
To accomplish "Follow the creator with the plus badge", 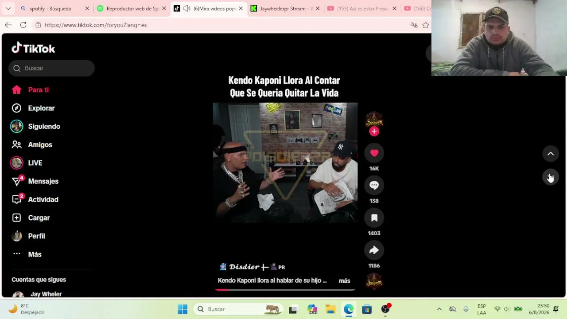I will pyautogui.click(x=374, y=131).
